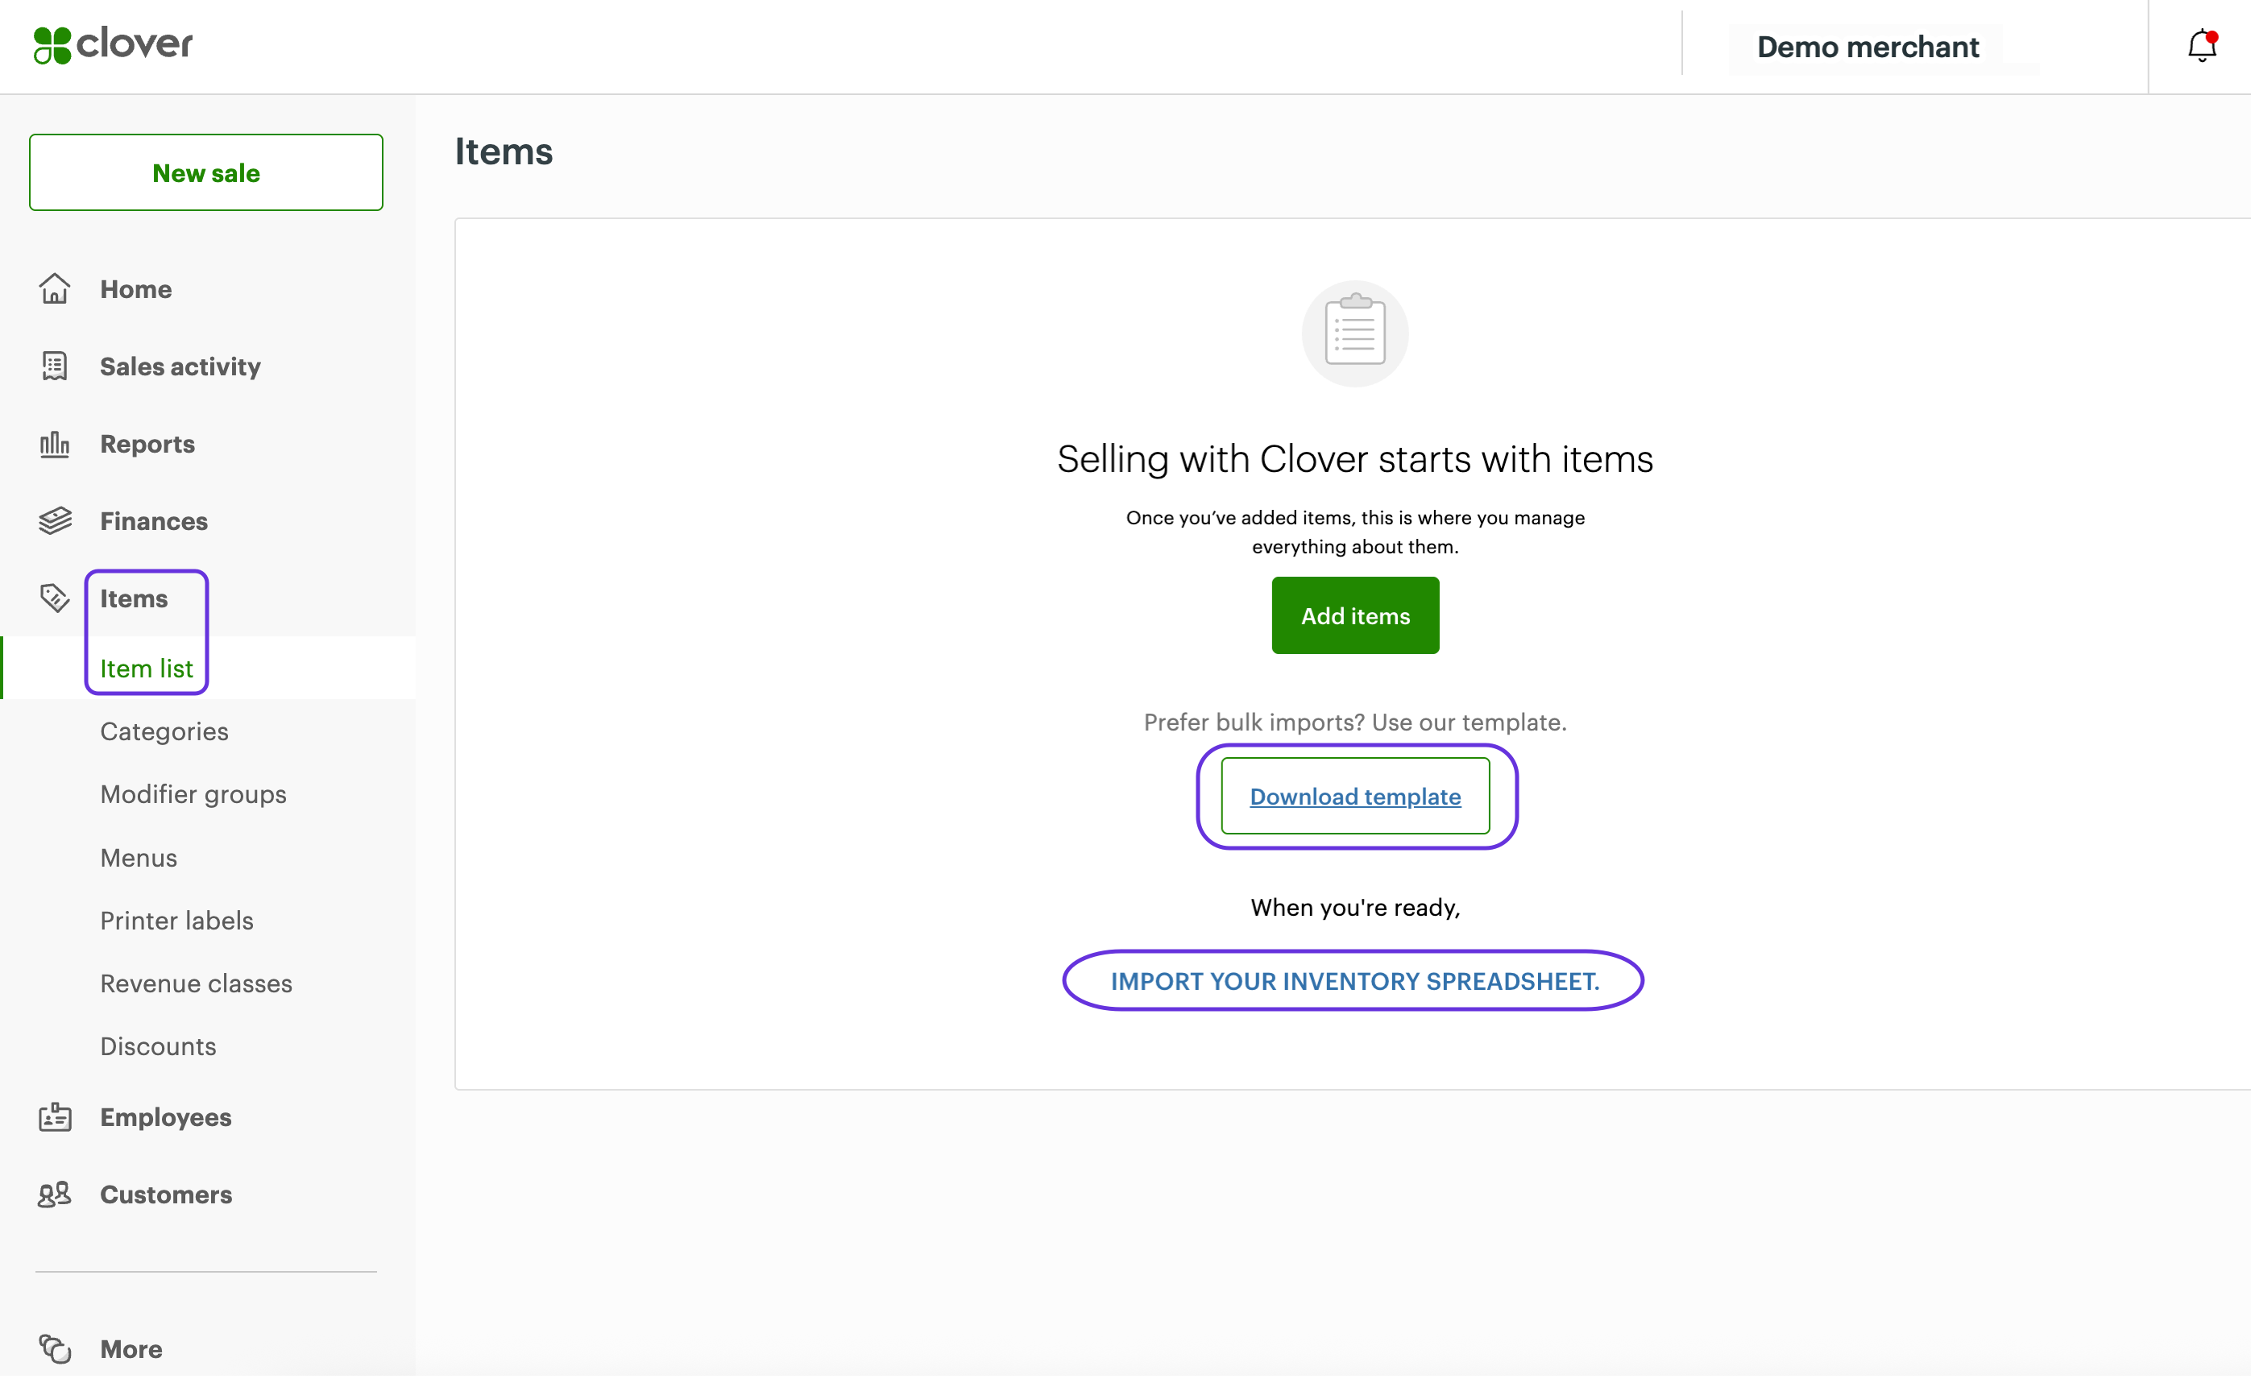Click the Reports bar chart icon
The width and height of the screenshot is (2251, 1387).
(x=54, y=445)
